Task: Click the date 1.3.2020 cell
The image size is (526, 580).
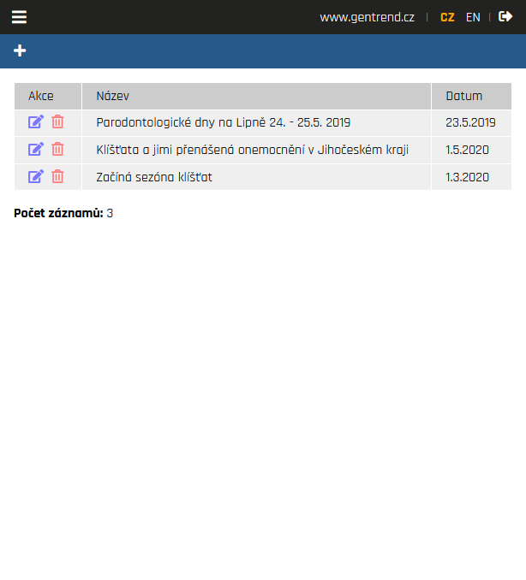Action: (x=467, y=177)
